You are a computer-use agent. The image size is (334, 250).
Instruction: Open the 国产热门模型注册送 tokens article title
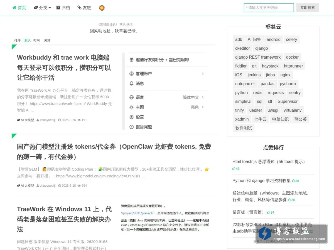click(114, 152)
